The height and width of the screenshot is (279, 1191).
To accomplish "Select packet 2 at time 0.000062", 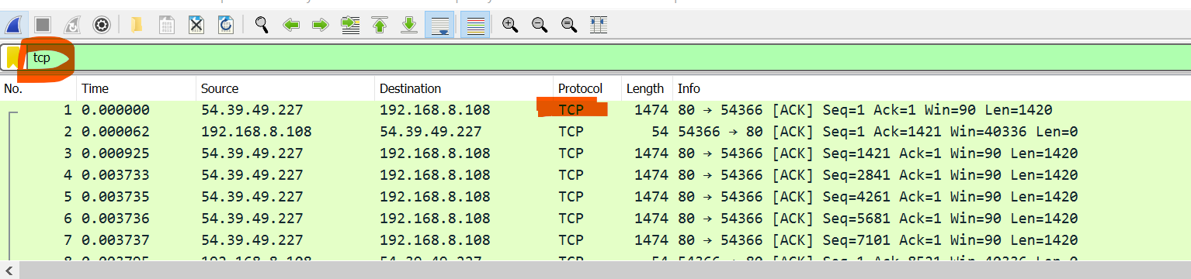I will pos(595,132).
